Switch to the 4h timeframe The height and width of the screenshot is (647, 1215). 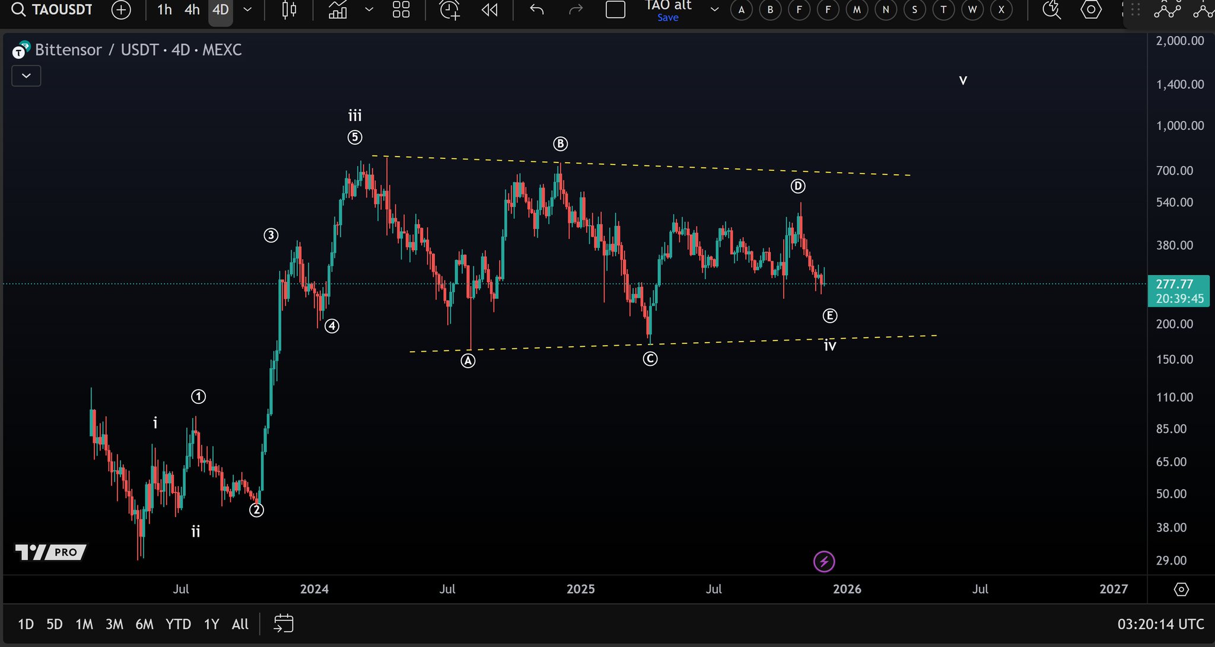coord(192,9)
